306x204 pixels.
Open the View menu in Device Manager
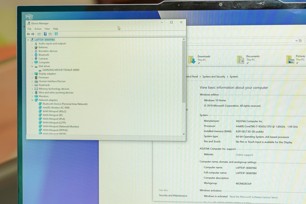(47, 29)
